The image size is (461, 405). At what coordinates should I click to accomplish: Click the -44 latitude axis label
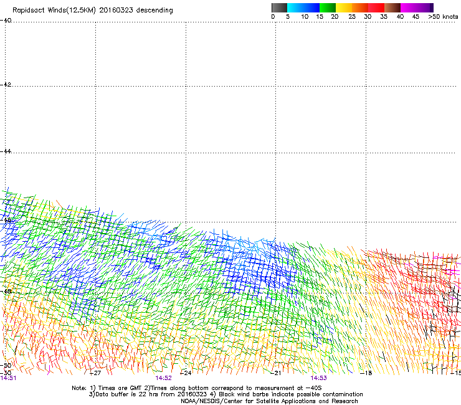coord(6,151)
